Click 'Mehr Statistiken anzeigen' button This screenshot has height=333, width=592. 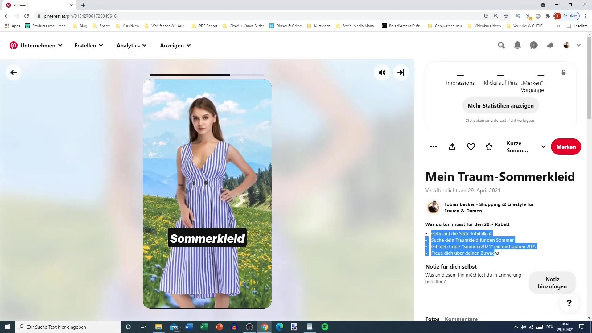pos(500,106)
